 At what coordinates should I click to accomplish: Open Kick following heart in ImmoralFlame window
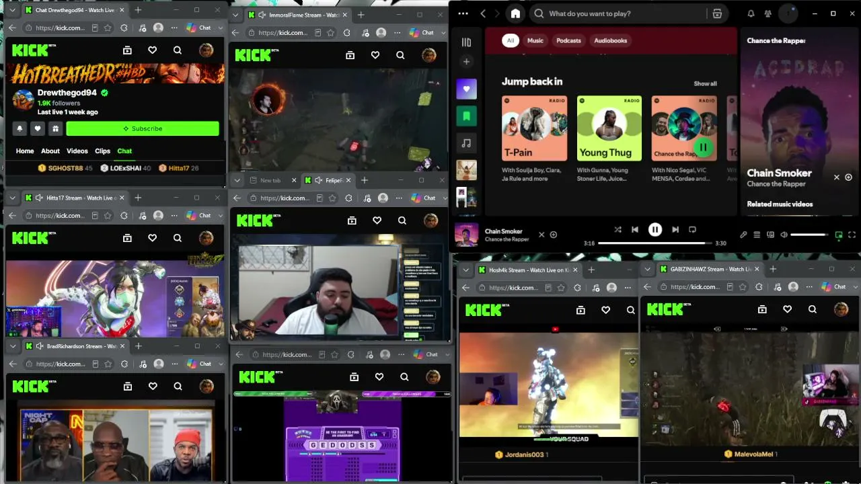[x=375, y=55]
